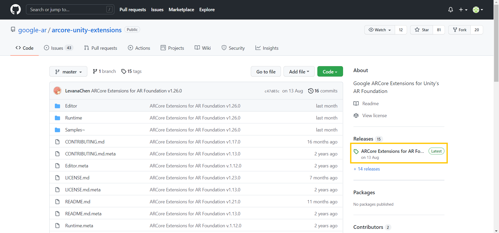
Task: Open the Readme link in About
Action: (x=366, y=104)
